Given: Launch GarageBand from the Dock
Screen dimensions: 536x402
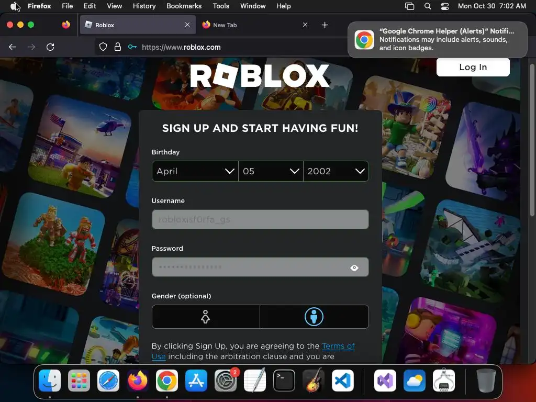Looking at the screenshot, I should pos(314,381).
